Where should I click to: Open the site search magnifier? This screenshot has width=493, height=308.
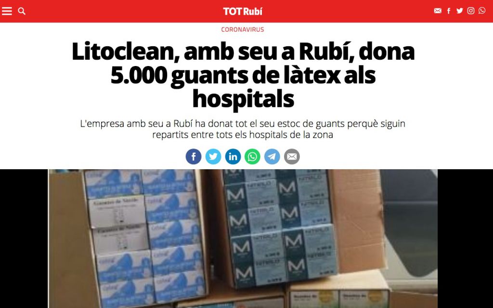pyautogui.click(x=22, y=11)
